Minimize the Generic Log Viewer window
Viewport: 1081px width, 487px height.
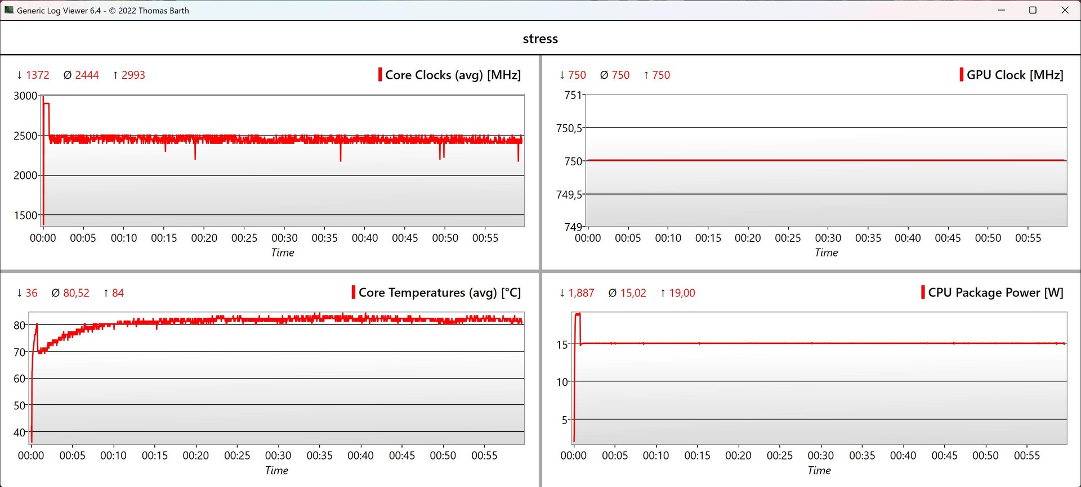pos(1001,10)
